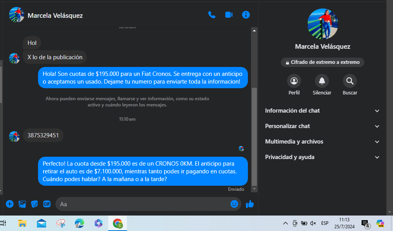The image size is (393, 231).
Task: Click Marcela Velásquez name in chat header
Action: click(55, 15)
